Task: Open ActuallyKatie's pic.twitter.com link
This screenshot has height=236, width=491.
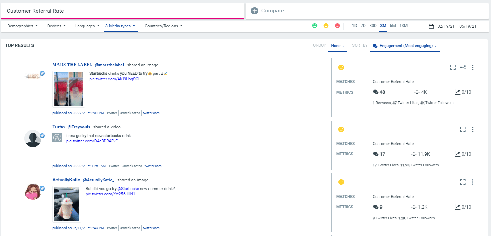Action: 110,194
